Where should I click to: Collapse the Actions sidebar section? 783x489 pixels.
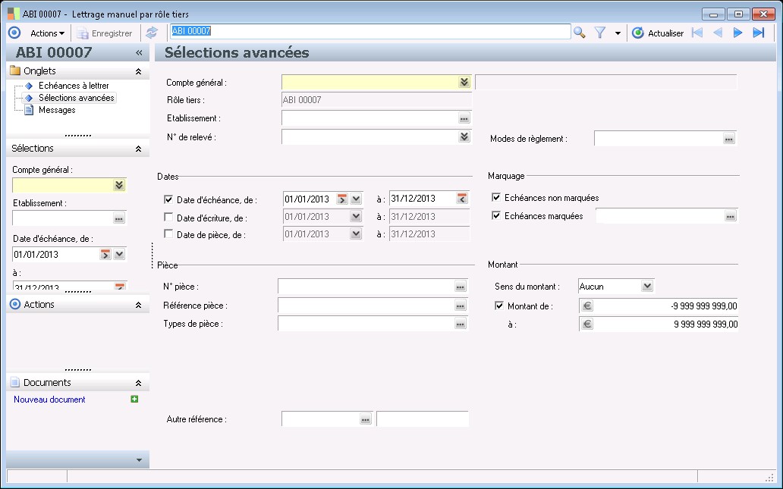[x=138, y=305]
